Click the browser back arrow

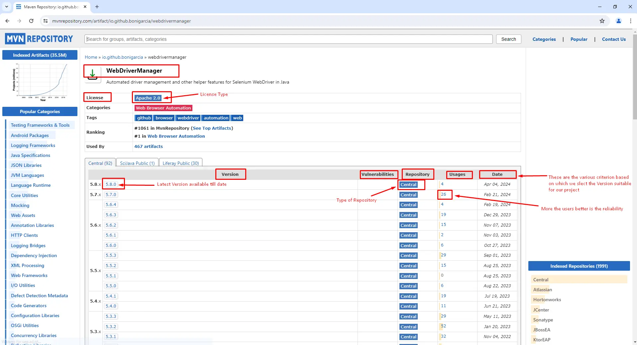7,21
